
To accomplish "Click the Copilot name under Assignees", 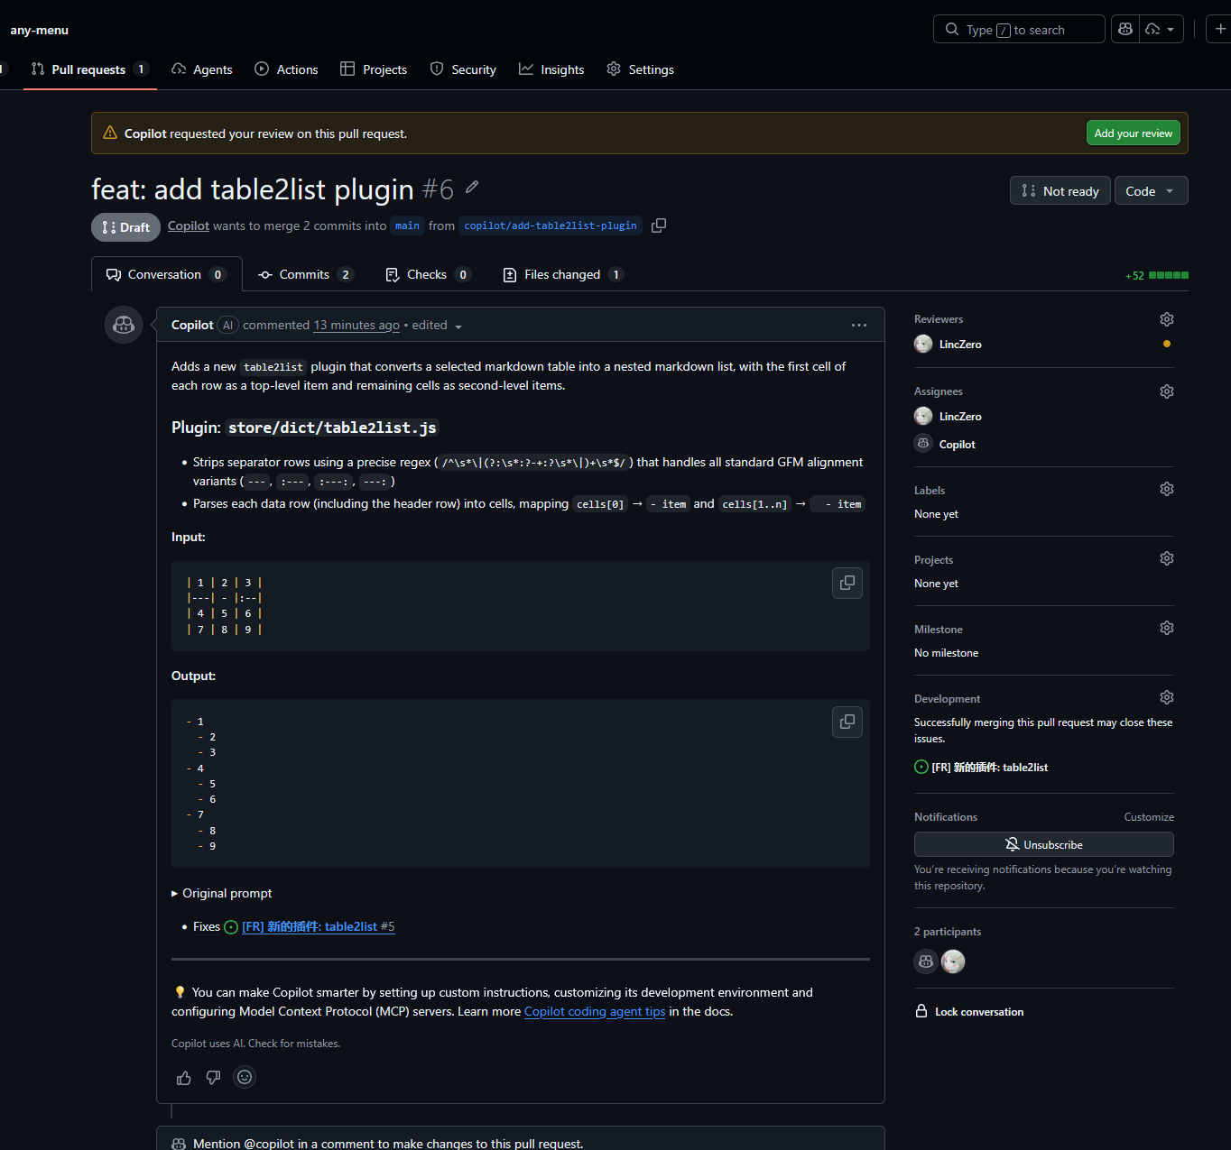I will (958, 445).
